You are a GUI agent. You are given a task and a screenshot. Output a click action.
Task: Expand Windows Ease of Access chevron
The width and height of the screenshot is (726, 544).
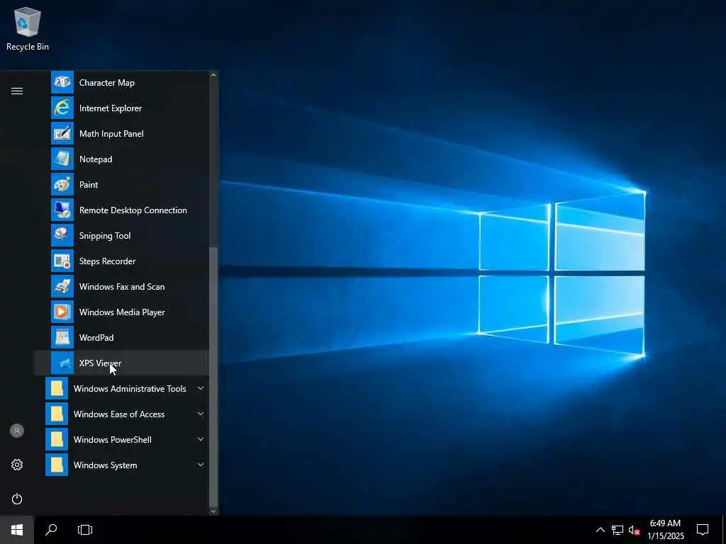pos(201,414)
